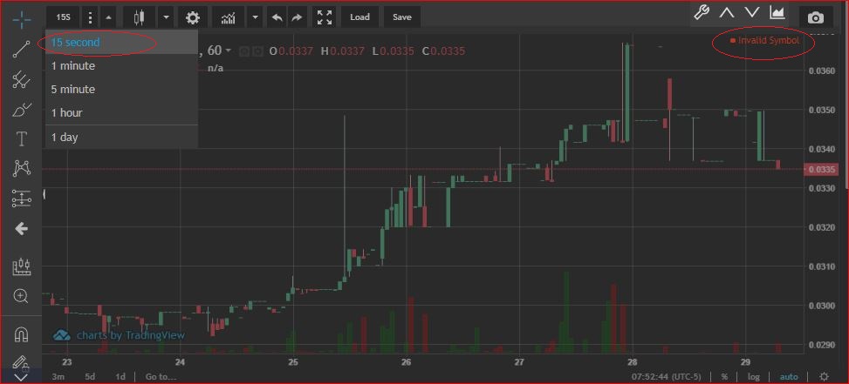Viewport: 849px width, 384px height.
Task: Set date range to 3m
Action: 58,376
